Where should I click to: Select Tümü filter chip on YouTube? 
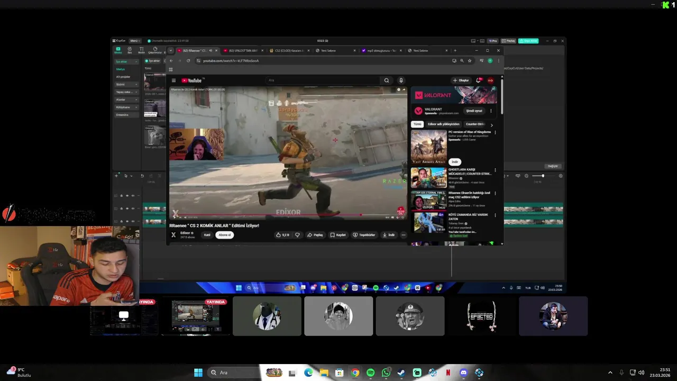(417, 124)
